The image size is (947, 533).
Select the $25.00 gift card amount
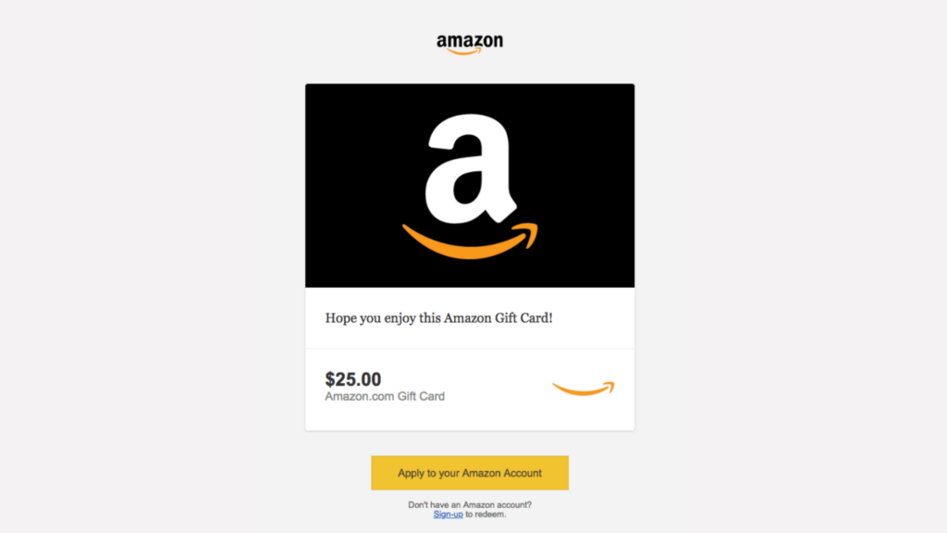click(x=353, y=379)
